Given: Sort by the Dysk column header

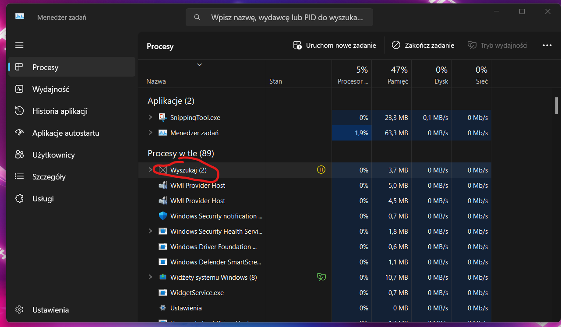Looking at the screenshot, I should pyautogui.click(x=431, y=75).
